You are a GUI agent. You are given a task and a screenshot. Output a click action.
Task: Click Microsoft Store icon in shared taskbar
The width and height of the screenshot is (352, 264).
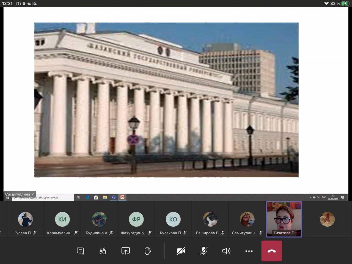point(96,197)
